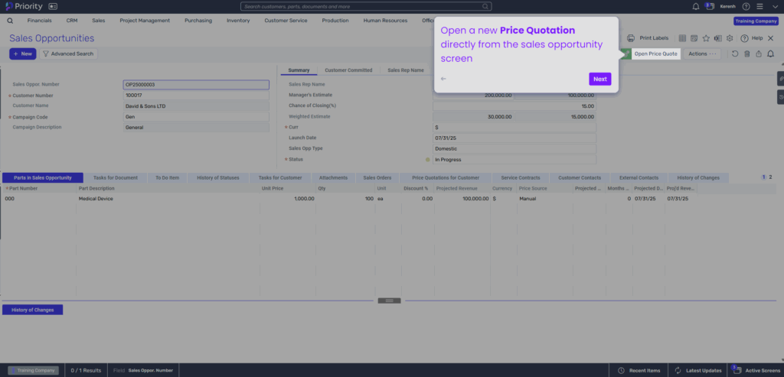Open the Inventory menu

click(238, 21)
